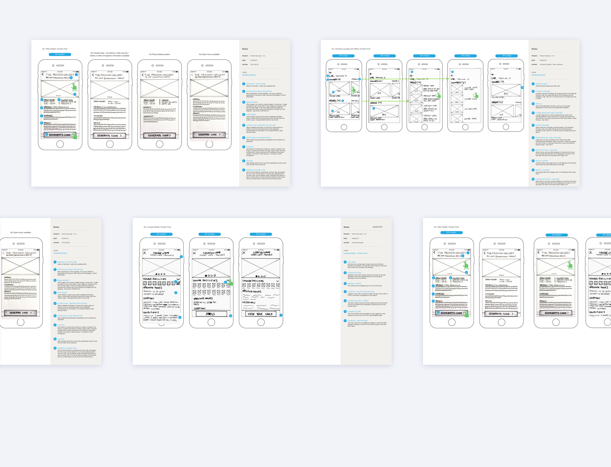Click '05 | Terminal Lounges and Offers | Screen Flow' title

351,49
